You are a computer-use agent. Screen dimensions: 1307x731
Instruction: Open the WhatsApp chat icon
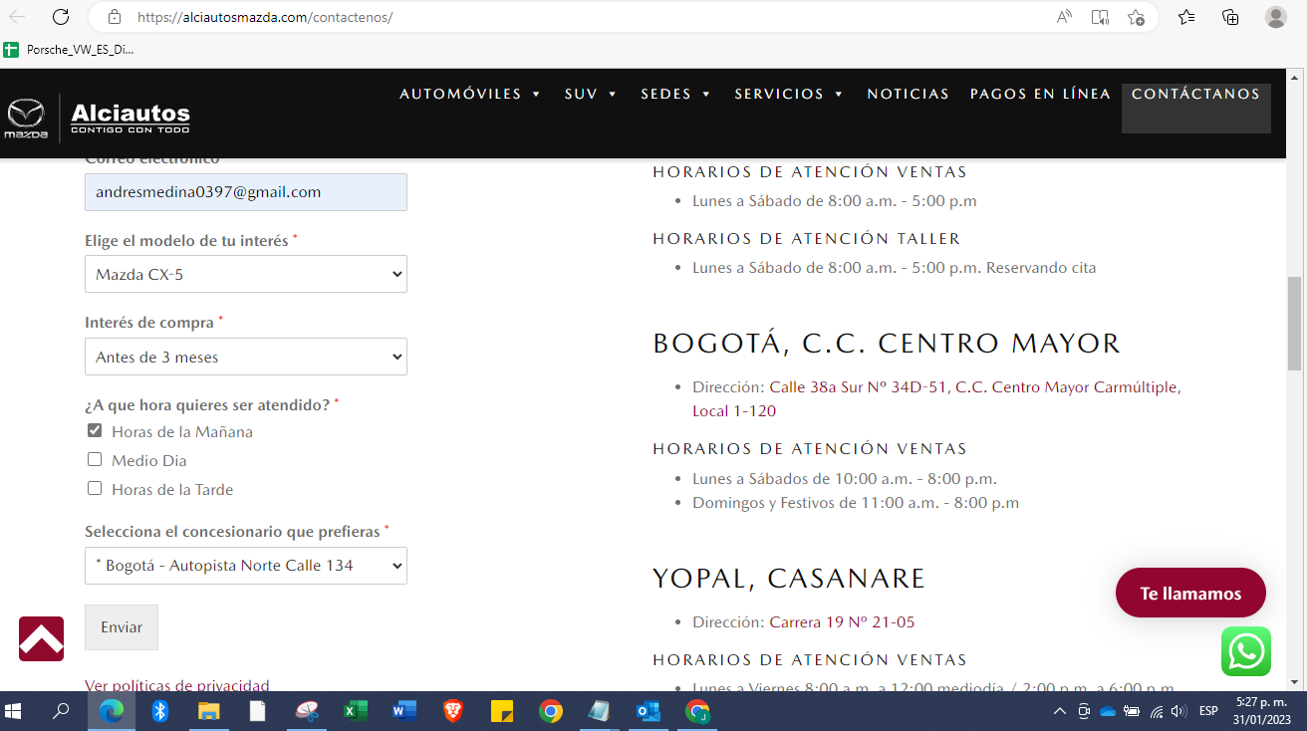coord(1246,652)
